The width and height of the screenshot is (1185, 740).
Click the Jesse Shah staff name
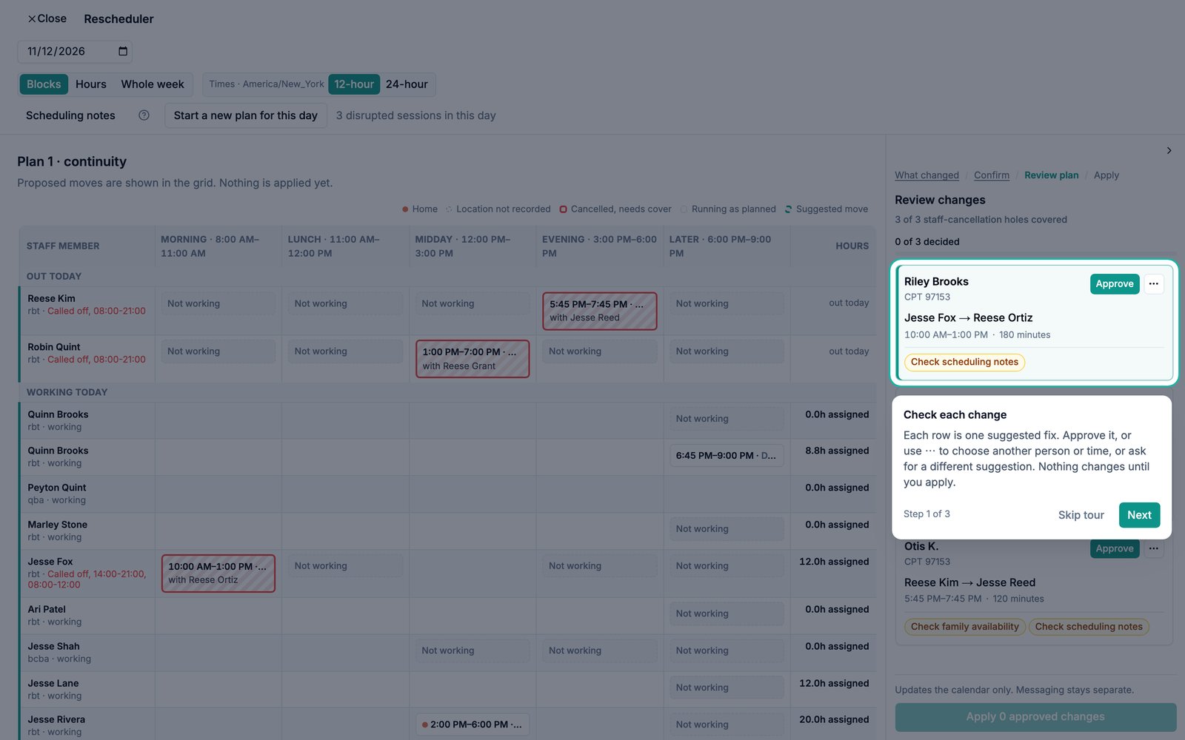click(53, 646)
